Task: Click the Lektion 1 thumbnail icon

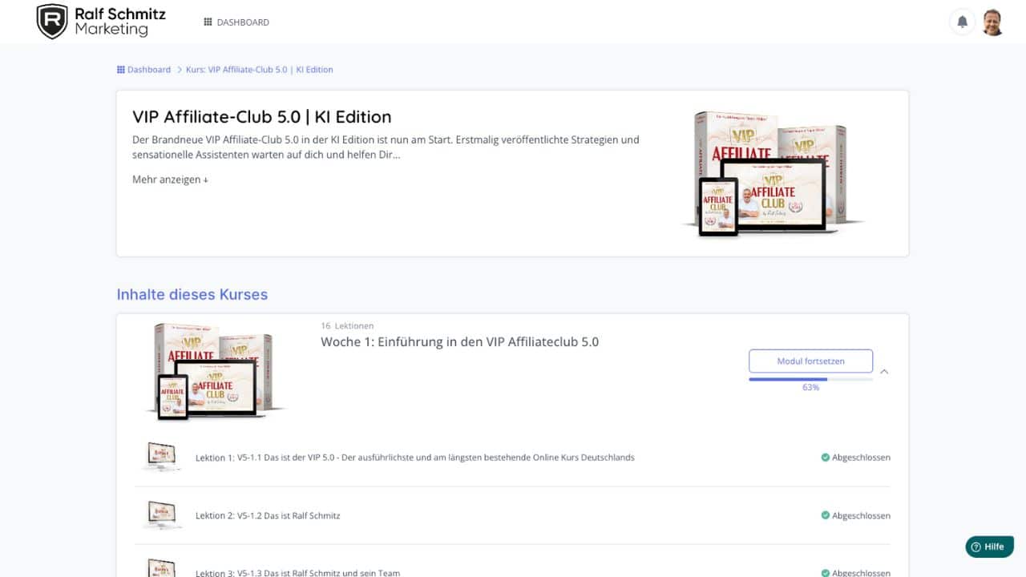Action: click(161, 457)
